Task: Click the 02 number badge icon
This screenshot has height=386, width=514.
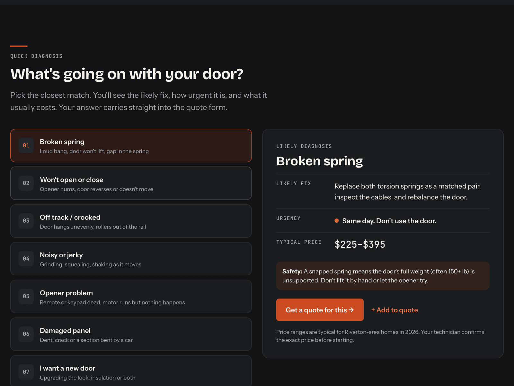Action: 26,183
